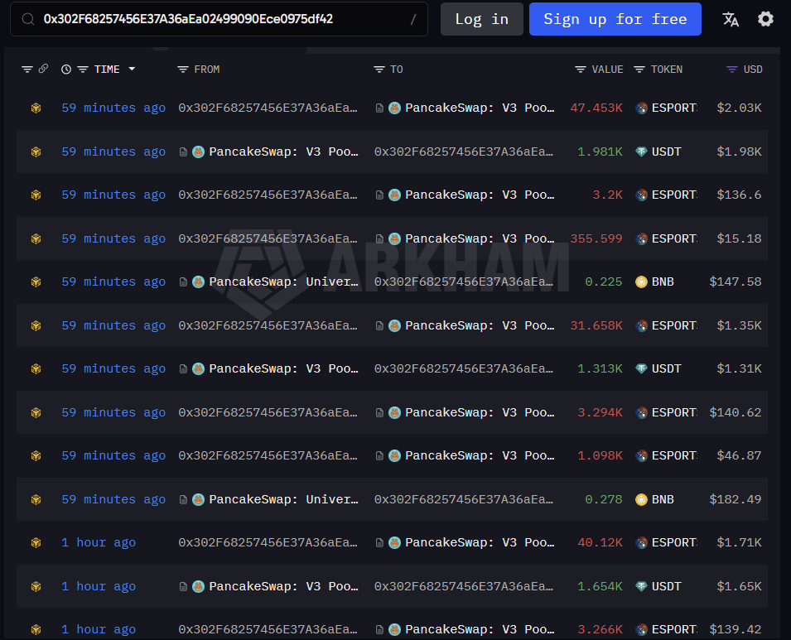Click PancakeSwap logo on 0.225 BNB row

click(x=198, y=282)
